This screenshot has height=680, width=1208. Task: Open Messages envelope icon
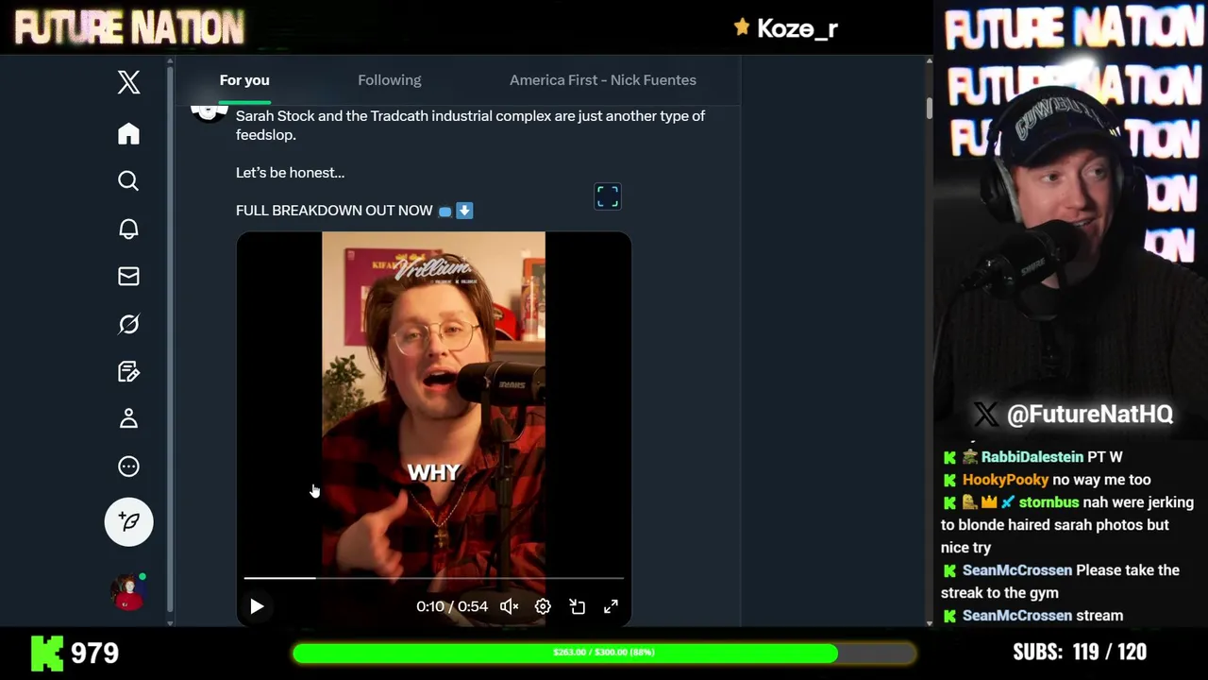tap(129, 276)
